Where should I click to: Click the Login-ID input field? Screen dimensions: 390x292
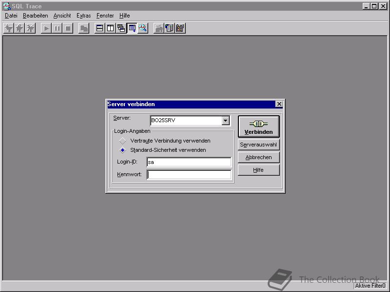pos(189,162)
